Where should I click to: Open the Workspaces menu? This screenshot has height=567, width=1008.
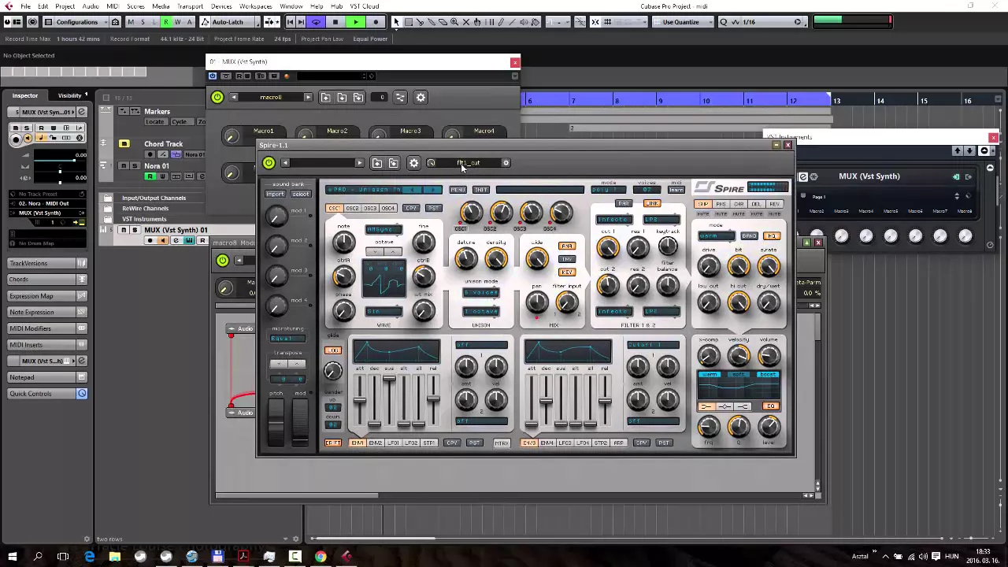255,6
